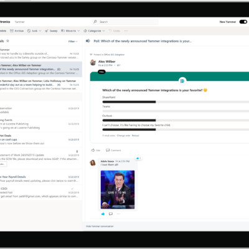The width and height of the screenshot is (249, 249).
Task: Open the Filter dropdown
Action: click(73, 41)
